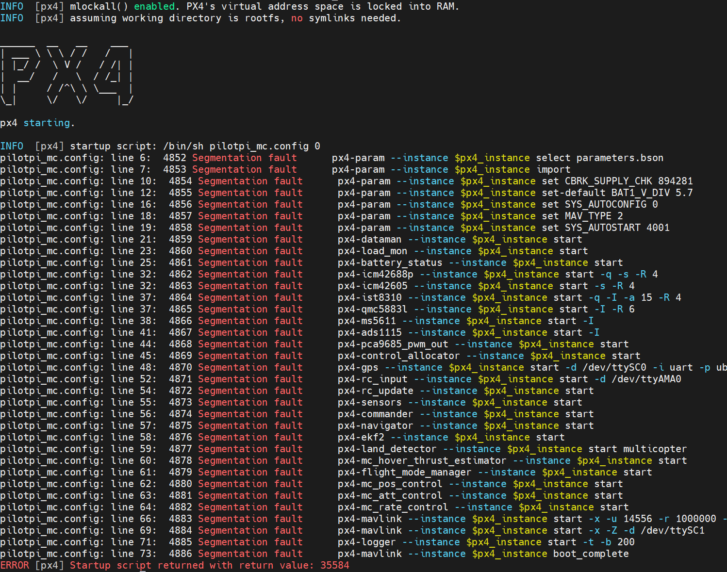
Task: Click the px4-ist8310 start command
Action: pyautogui.click(x=510, y=297)
